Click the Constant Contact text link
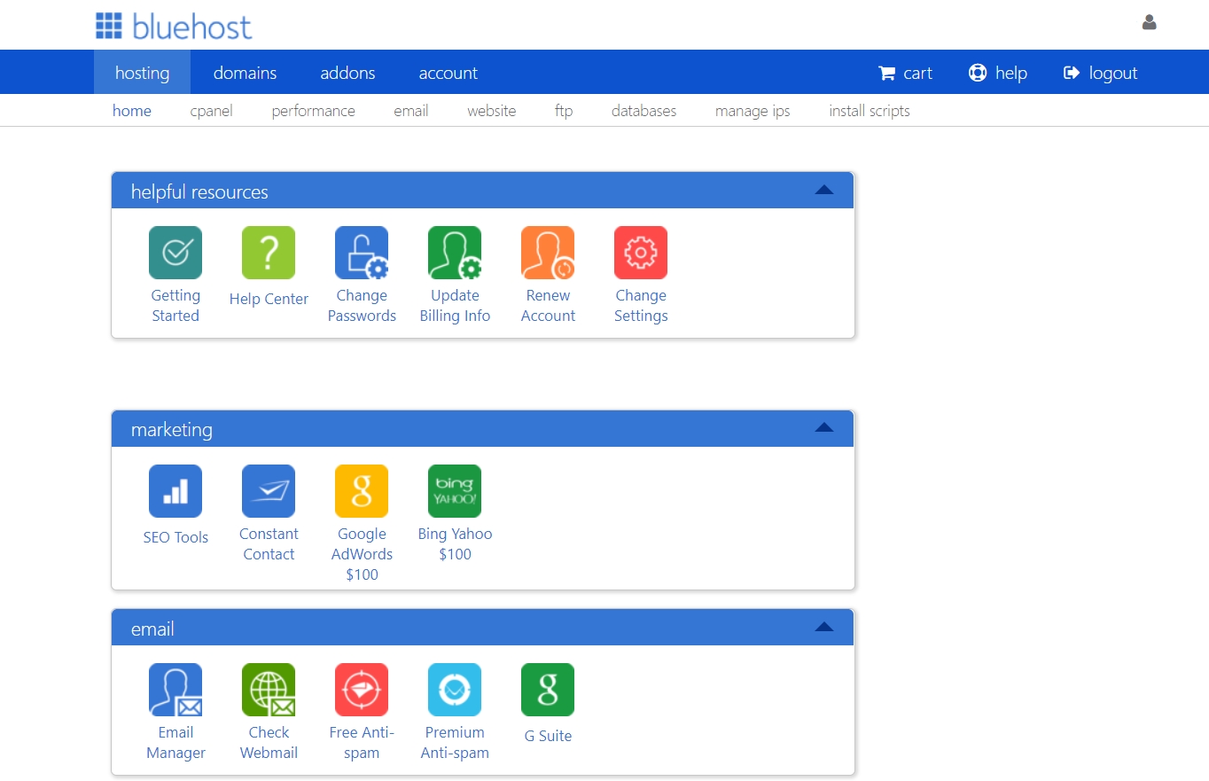The height and width of the screenshot is (781, 1209). [x=269, y=544]
